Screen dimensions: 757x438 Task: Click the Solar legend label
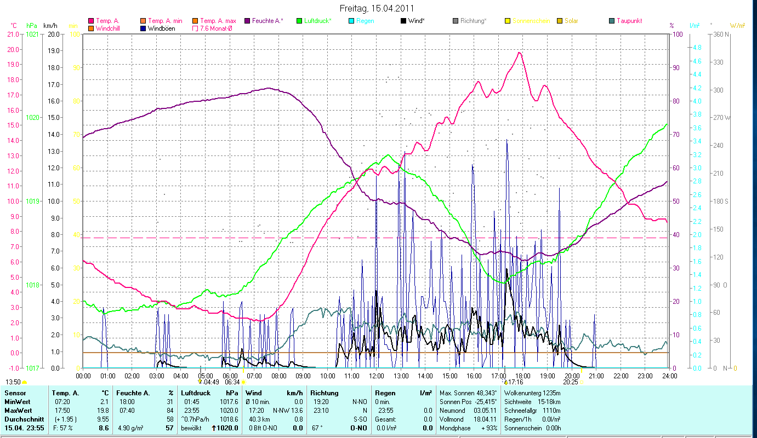pyautogui.click(x=571, y=21)
